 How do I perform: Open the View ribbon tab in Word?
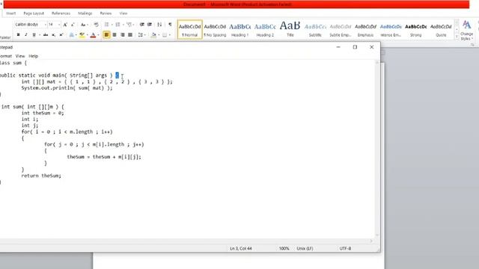click(x=123, y=13)
